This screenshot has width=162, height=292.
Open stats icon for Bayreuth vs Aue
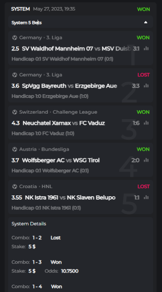(x=146, y=86)
